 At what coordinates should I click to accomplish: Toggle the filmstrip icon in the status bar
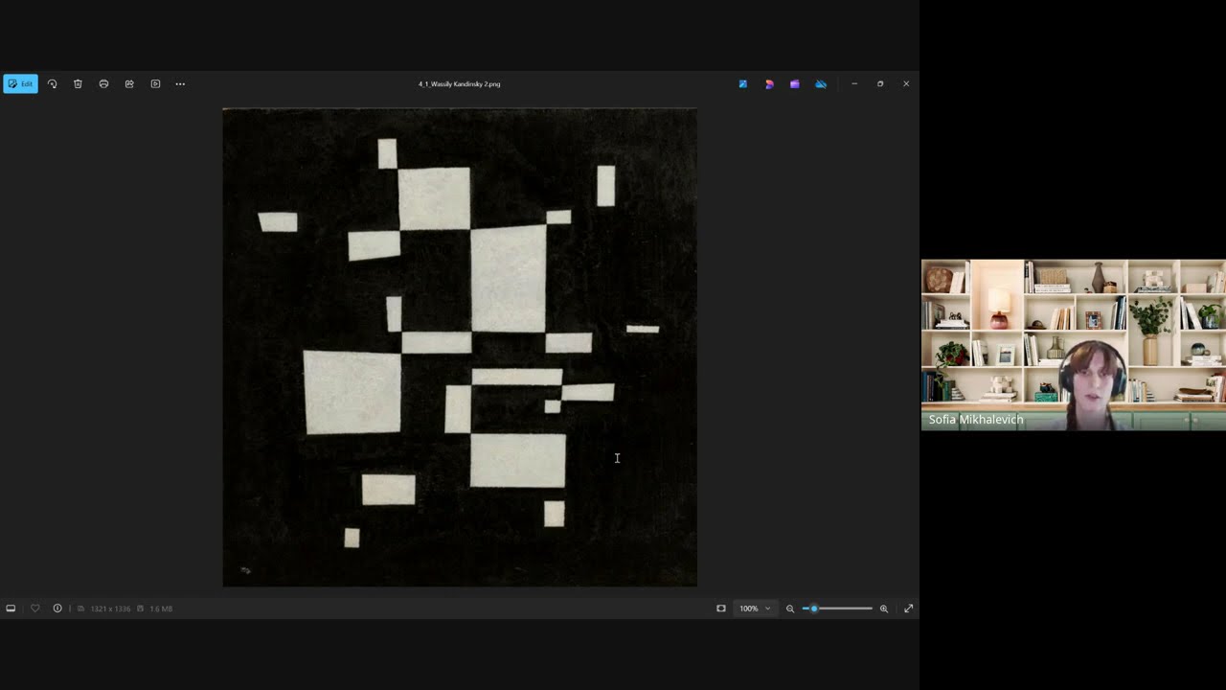(x=11, y=609)
